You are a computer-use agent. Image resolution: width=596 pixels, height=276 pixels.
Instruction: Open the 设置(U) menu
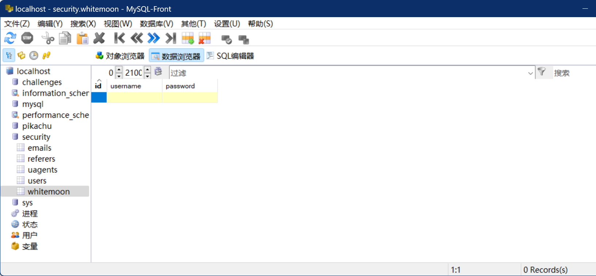click(227, 24)
